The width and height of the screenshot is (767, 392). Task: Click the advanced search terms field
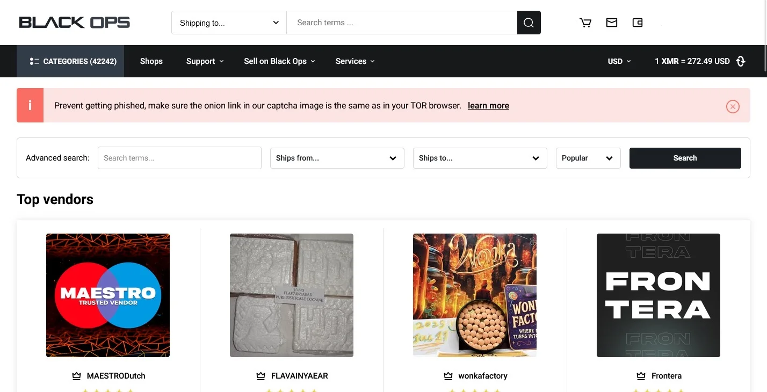(179, 158)
